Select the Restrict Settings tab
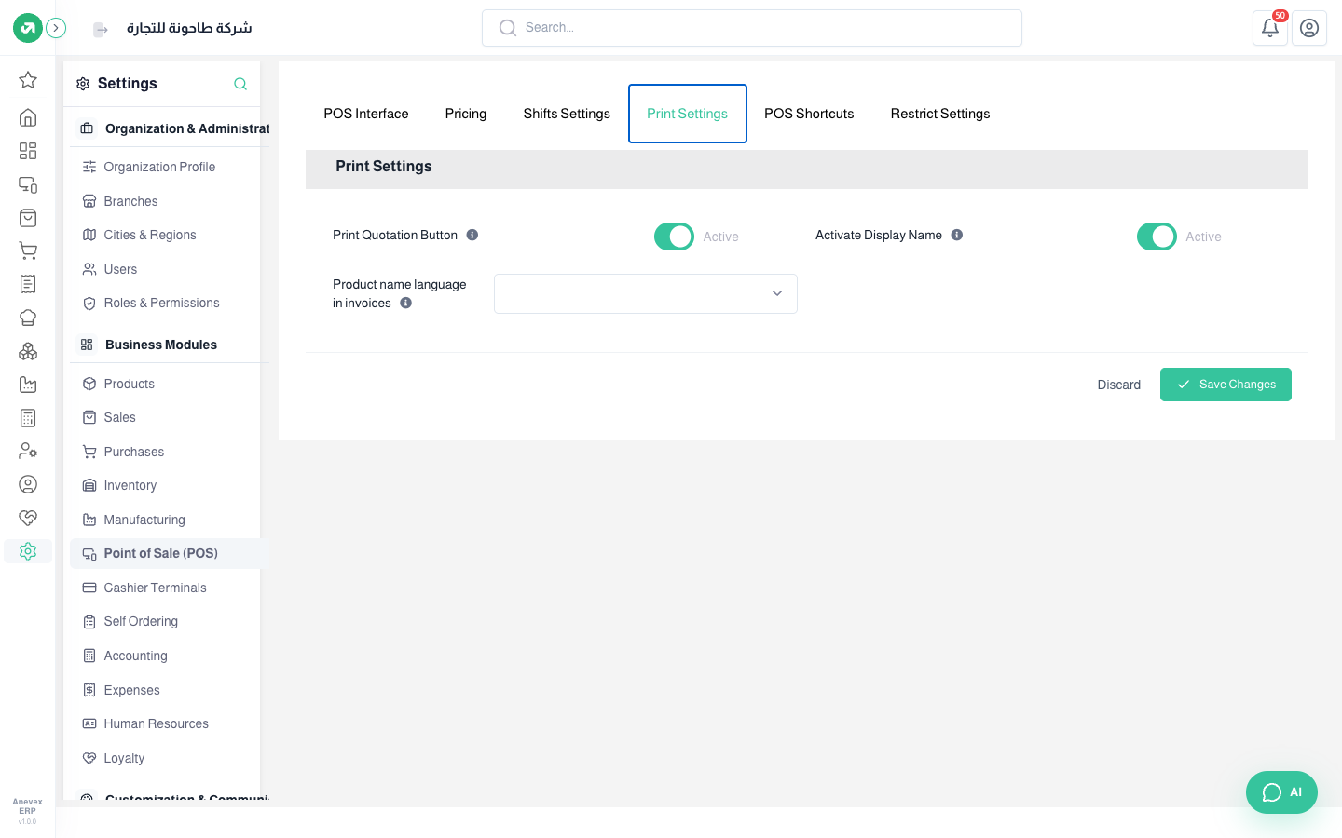This screenshot has height=838, width=1342. pyautogui.click(x=940, y=114)
